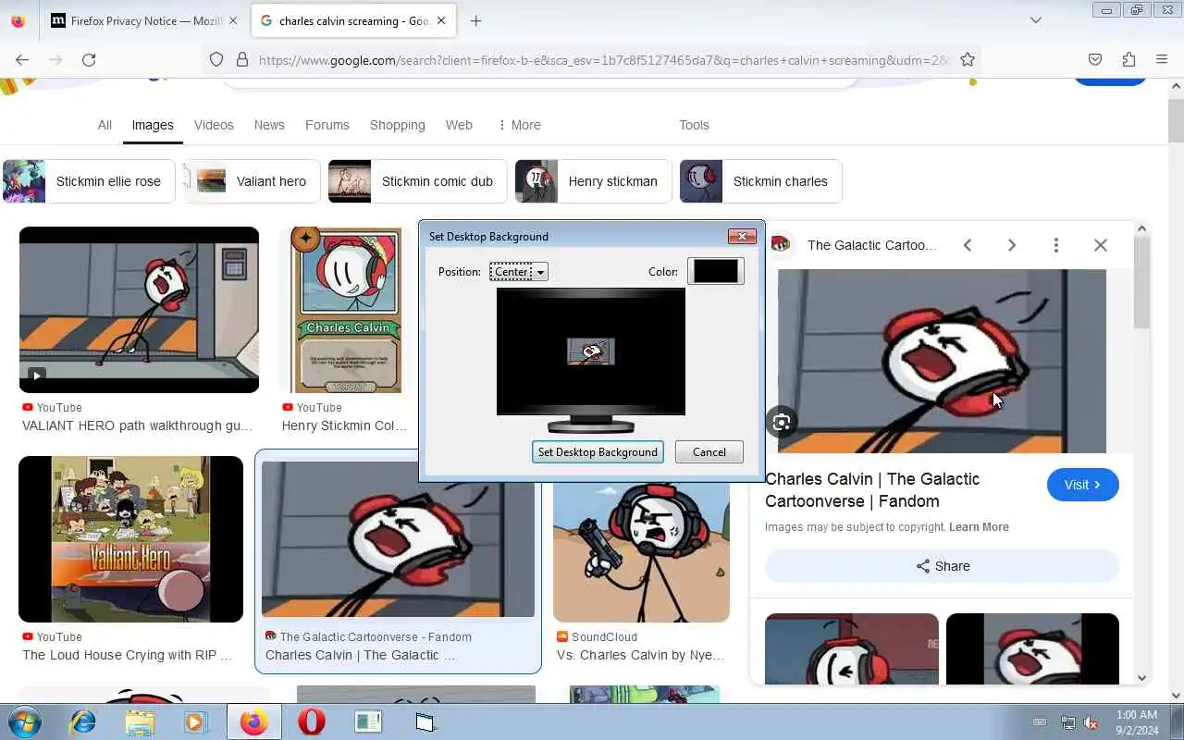Show previous image in preview panel

tap(968, 245)
